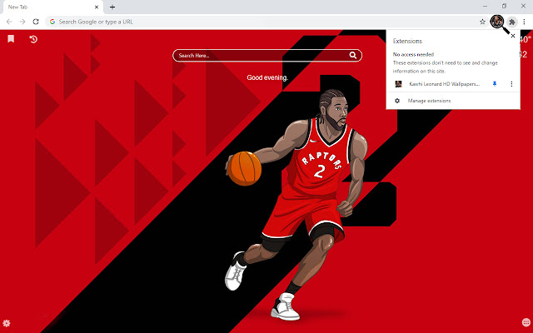Open the Kawhi Leonard extension toolbar icon
The image size is (533, 333).
pos(497,22)
